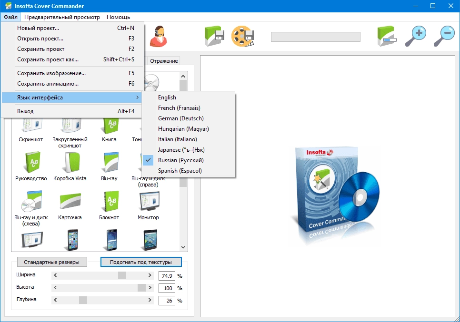Viewport: 460px width, 322px height.
Task: Click the Глубина value field 26
Action: 167,300
